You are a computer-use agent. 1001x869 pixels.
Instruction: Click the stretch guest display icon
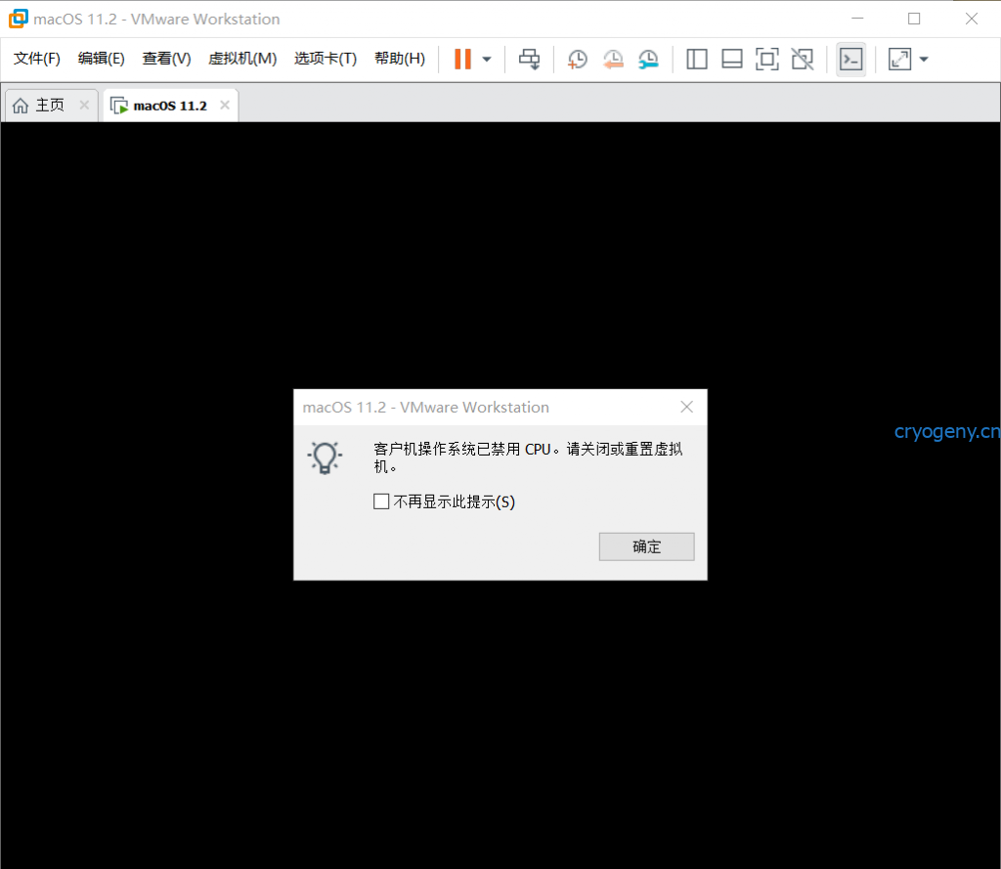899,60
